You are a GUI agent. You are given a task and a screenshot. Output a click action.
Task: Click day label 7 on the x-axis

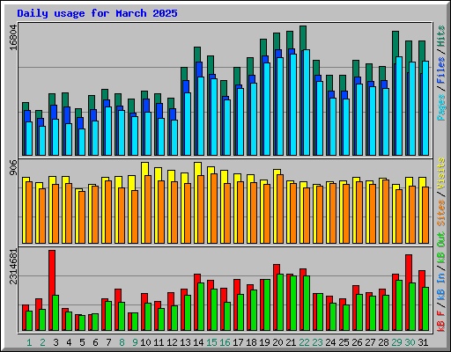click(108, 342)
